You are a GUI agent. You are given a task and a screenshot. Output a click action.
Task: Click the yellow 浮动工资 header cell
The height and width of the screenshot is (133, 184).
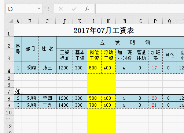[x=108, y=55]
